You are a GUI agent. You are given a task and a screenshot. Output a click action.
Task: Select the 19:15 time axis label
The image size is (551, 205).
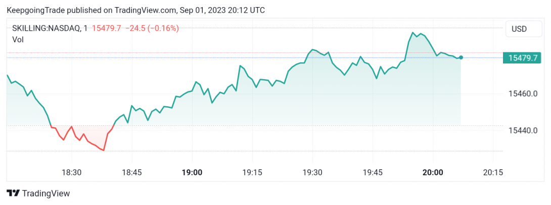coord(252,172)
